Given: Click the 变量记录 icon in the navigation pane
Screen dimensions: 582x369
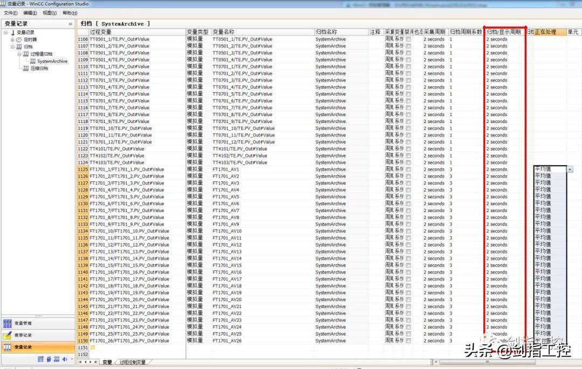Looking at the screenshot, I should coord(7,347).
